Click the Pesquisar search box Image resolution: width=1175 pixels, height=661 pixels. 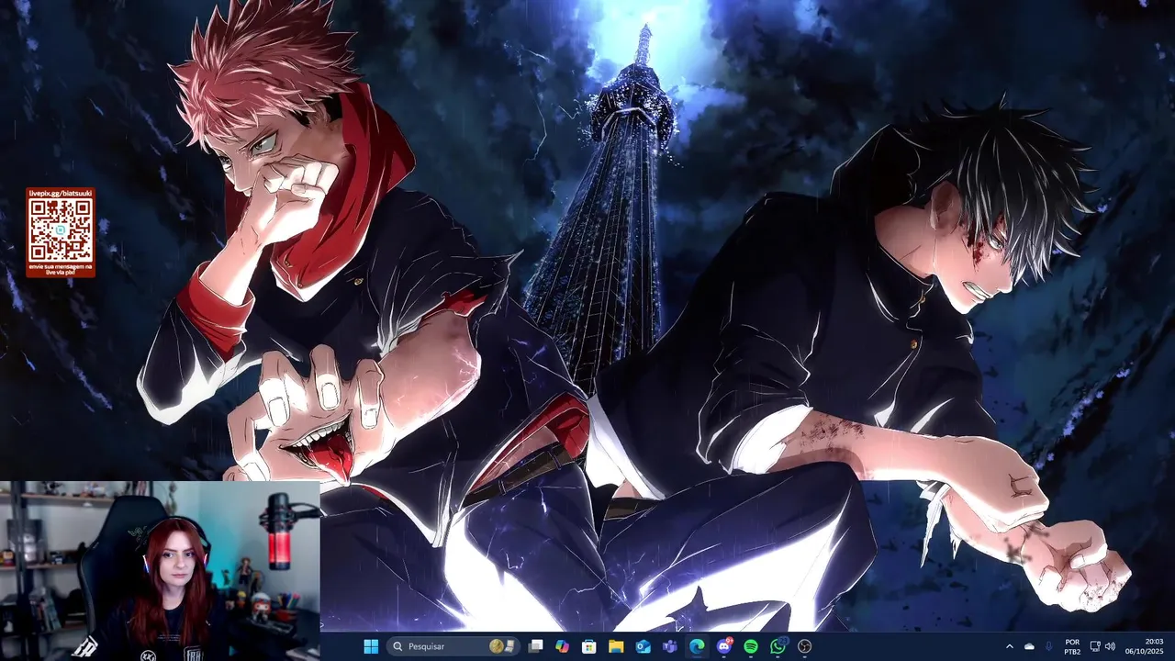click(x=454, y=646)
